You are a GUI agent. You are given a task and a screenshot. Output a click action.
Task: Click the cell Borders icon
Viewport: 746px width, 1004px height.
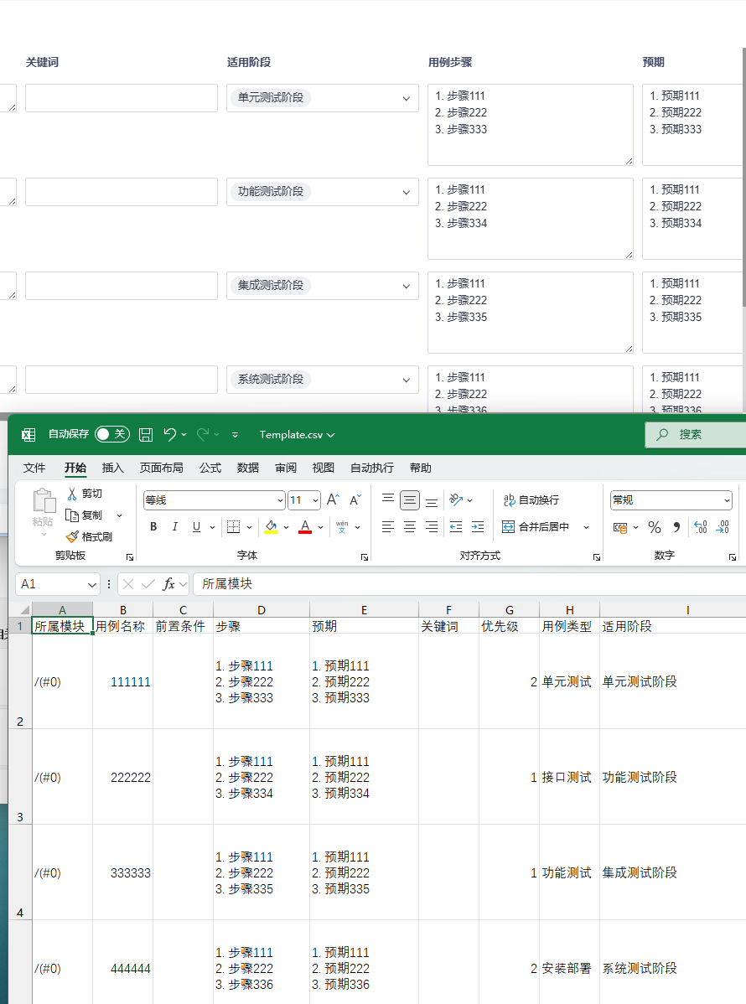[234, 527]
